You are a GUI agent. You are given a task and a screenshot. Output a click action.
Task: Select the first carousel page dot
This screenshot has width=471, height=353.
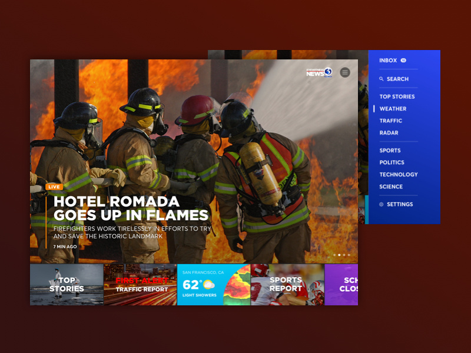click(x=334, y=255)
